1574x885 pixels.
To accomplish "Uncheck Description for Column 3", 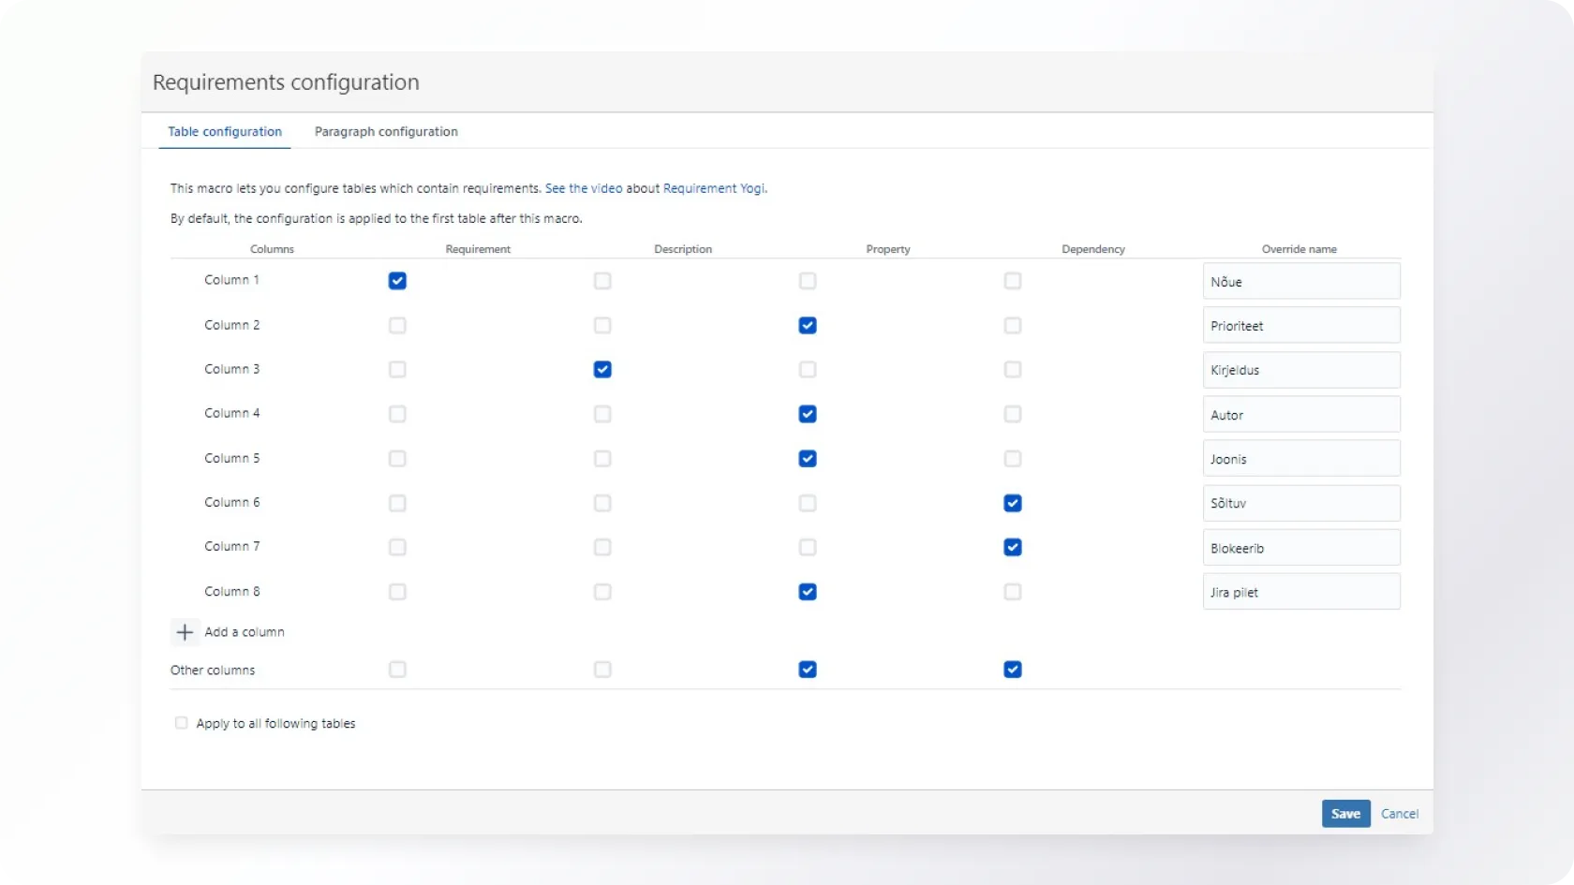I will pyautogui.click(x=602, y=370).
